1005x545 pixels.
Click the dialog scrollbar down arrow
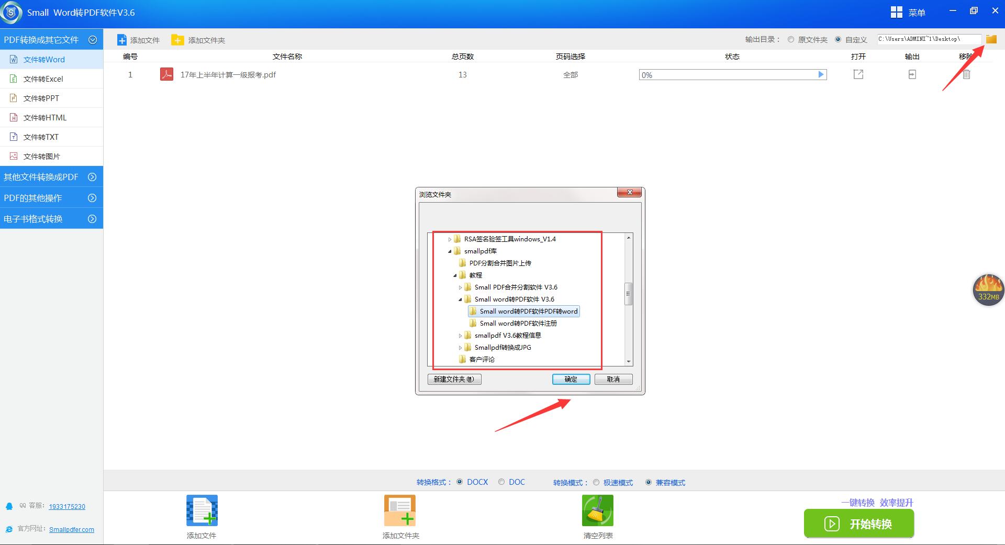click(629, 361)
